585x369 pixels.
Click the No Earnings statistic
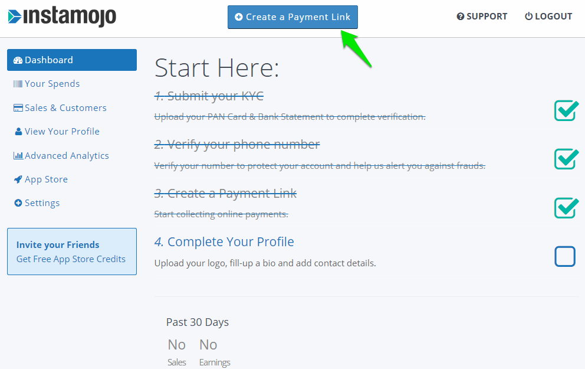pyautogui.click(x=215, y=352)
